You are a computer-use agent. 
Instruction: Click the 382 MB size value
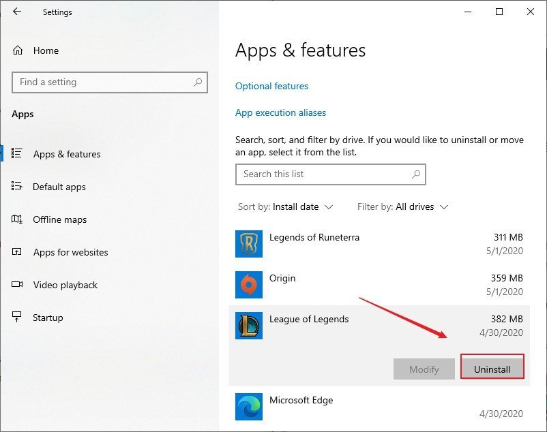507,319
